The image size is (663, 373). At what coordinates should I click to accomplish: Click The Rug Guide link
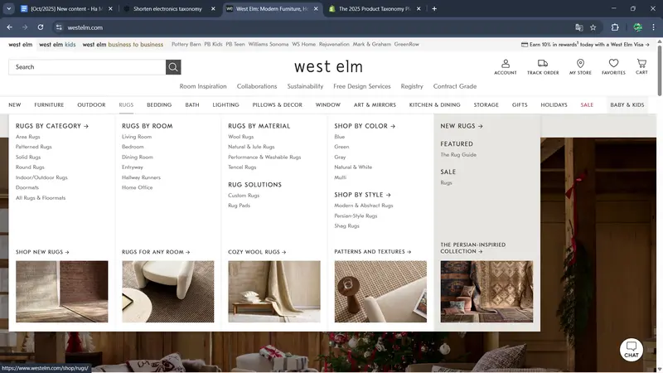click(458, 155)
